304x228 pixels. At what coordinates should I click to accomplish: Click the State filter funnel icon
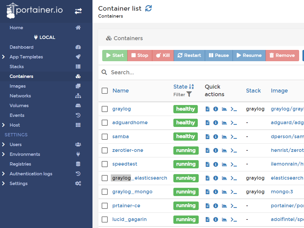tap(189, 94)
